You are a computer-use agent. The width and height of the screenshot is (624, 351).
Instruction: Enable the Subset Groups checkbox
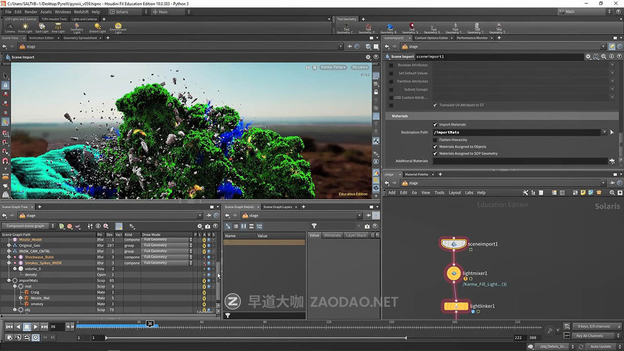[392, 89]
